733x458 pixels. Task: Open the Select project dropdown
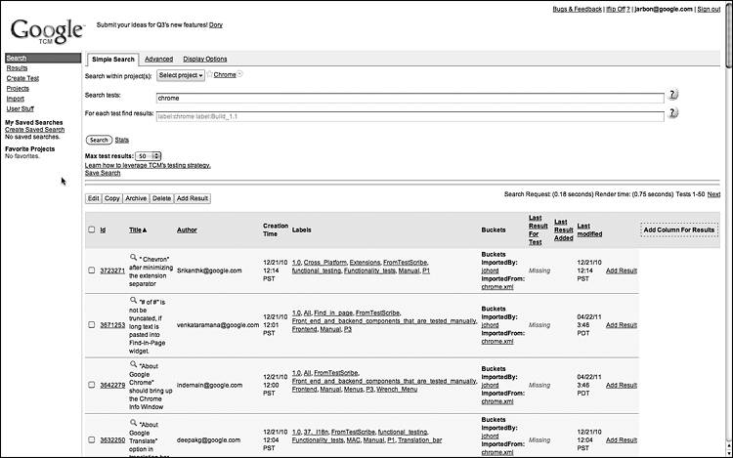[x=181, y=75]
